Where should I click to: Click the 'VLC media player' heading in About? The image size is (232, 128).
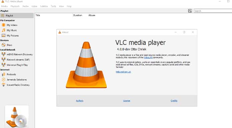pos(140,43)
